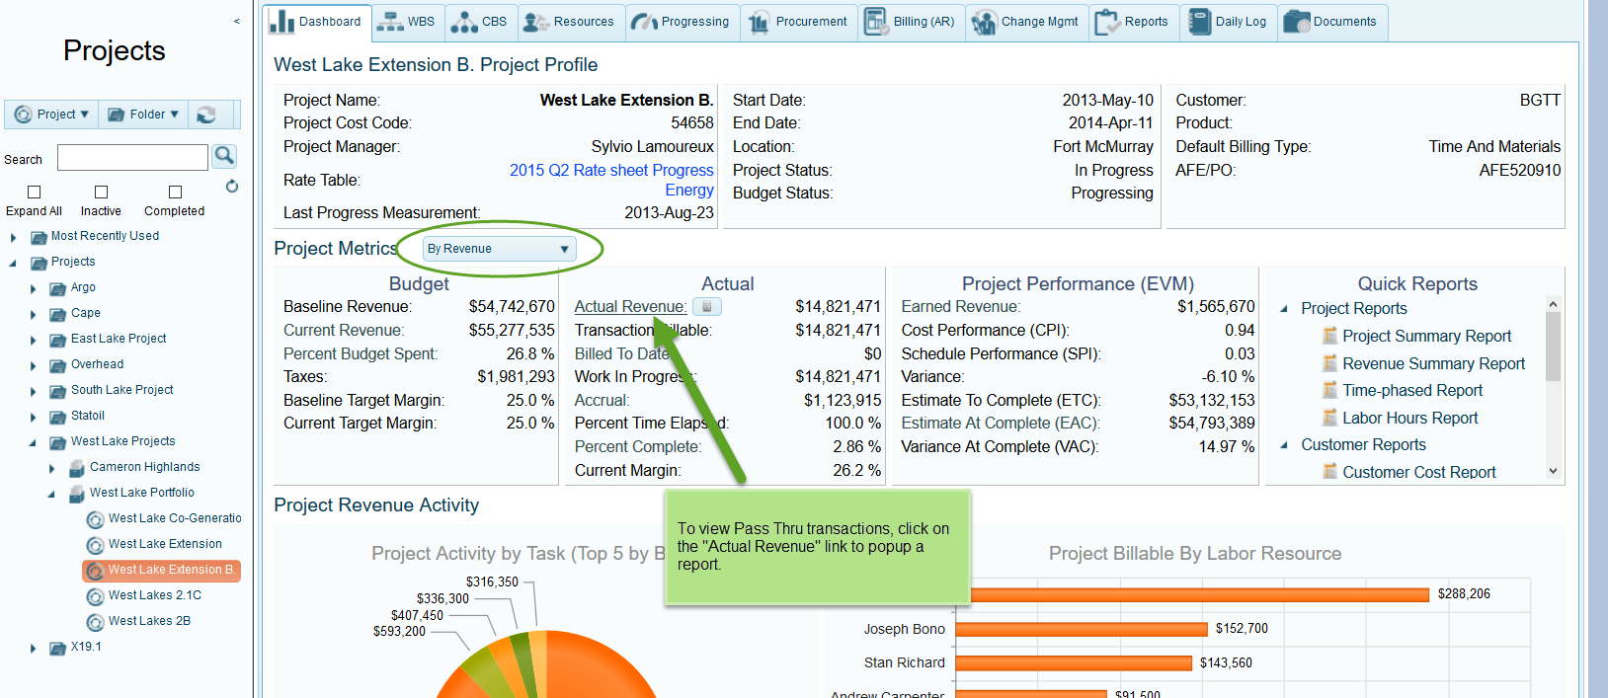The width and height of the screenshot is (1608, 698).
Task: Toggle the Expand All checkbox
Action: point(34,192)
